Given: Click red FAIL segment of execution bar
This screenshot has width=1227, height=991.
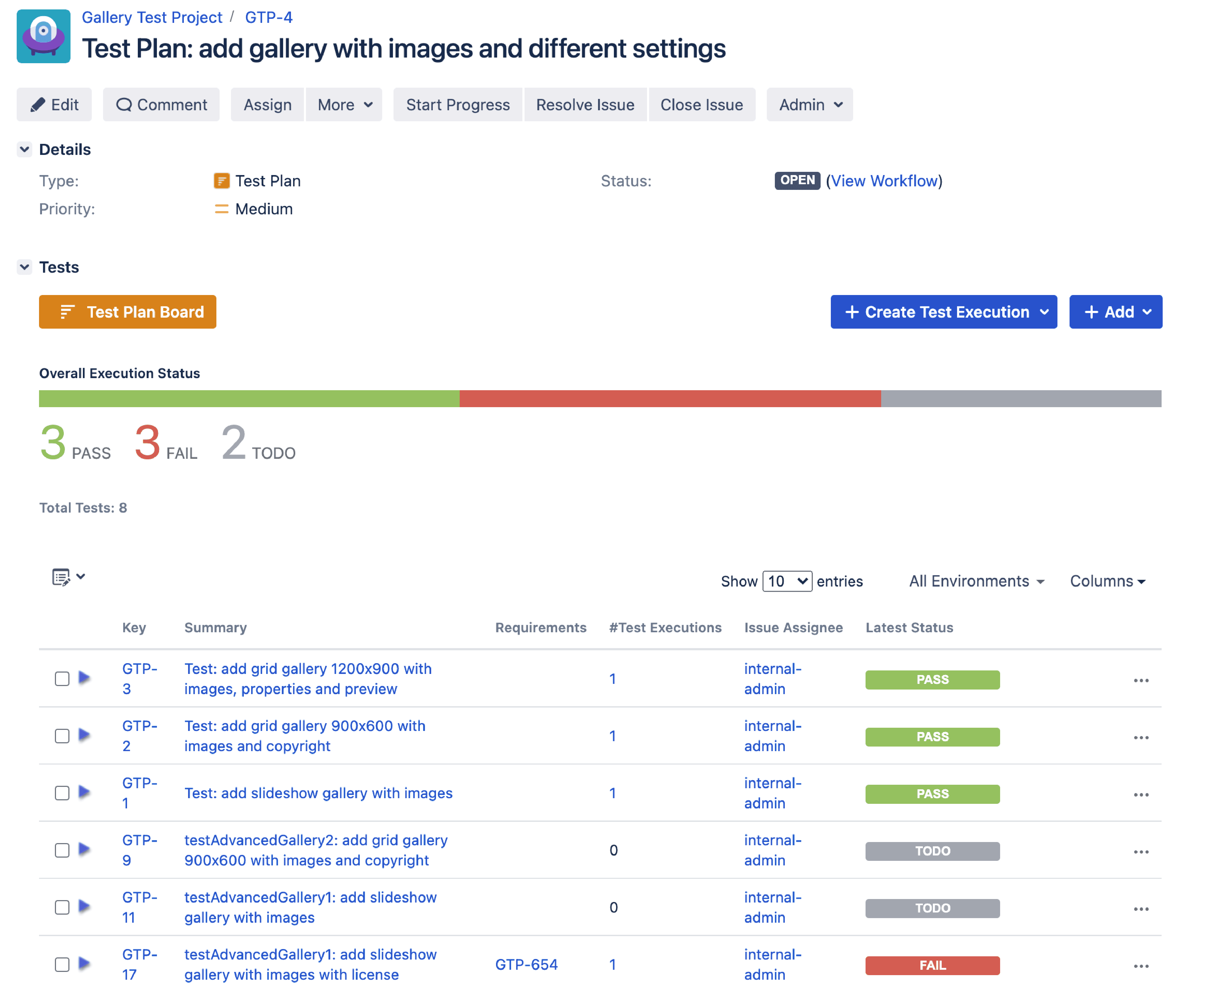Looking at the screenshot, I should point(670,399).
